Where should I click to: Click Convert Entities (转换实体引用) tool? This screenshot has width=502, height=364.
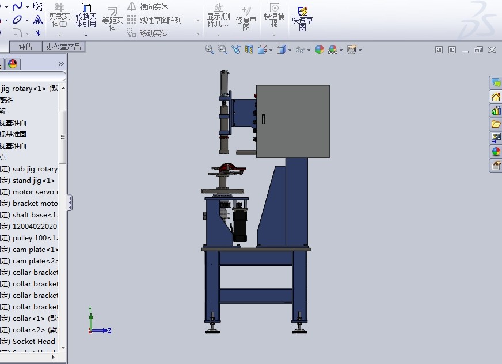[86, 16]
